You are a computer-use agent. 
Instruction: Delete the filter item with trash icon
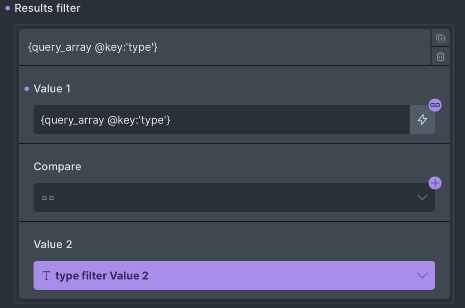pyautogui.click(x=440, y=57)
